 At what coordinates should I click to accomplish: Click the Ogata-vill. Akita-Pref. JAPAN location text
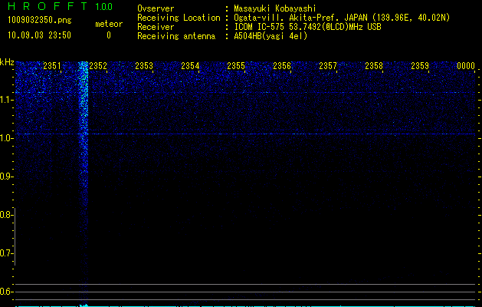click(x=342, y=18)
